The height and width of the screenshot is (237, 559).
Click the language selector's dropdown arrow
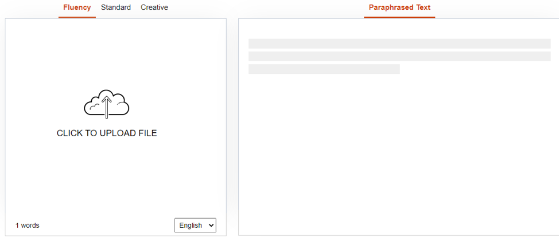[210, 226]
